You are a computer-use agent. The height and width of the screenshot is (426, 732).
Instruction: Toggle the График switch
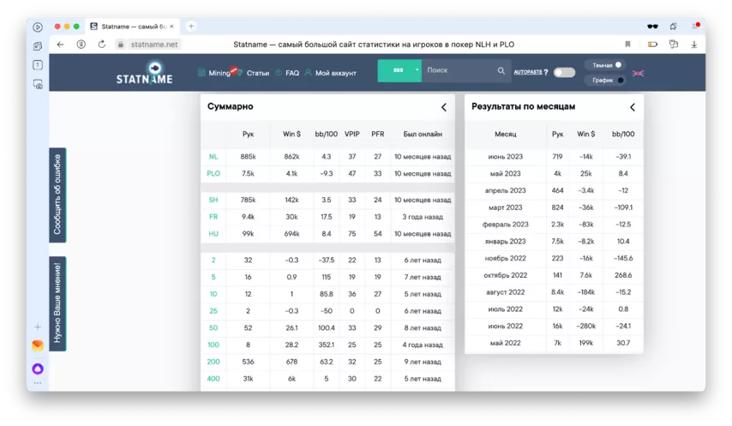pos(620,81)
